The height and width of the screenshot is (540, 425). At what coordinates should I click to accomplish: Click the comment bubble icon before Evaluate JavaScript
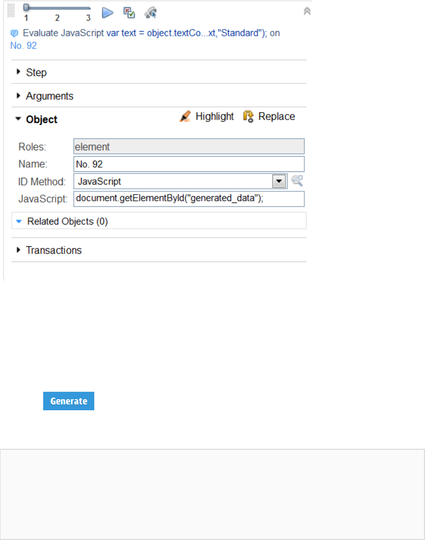point(14,33)
